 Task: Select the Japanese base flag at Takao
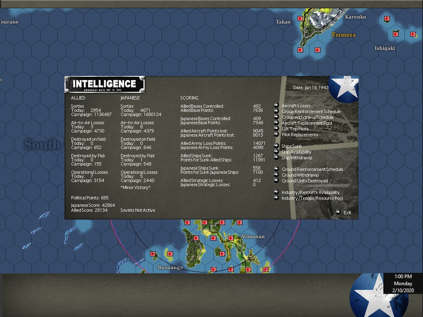click(300, 19)
